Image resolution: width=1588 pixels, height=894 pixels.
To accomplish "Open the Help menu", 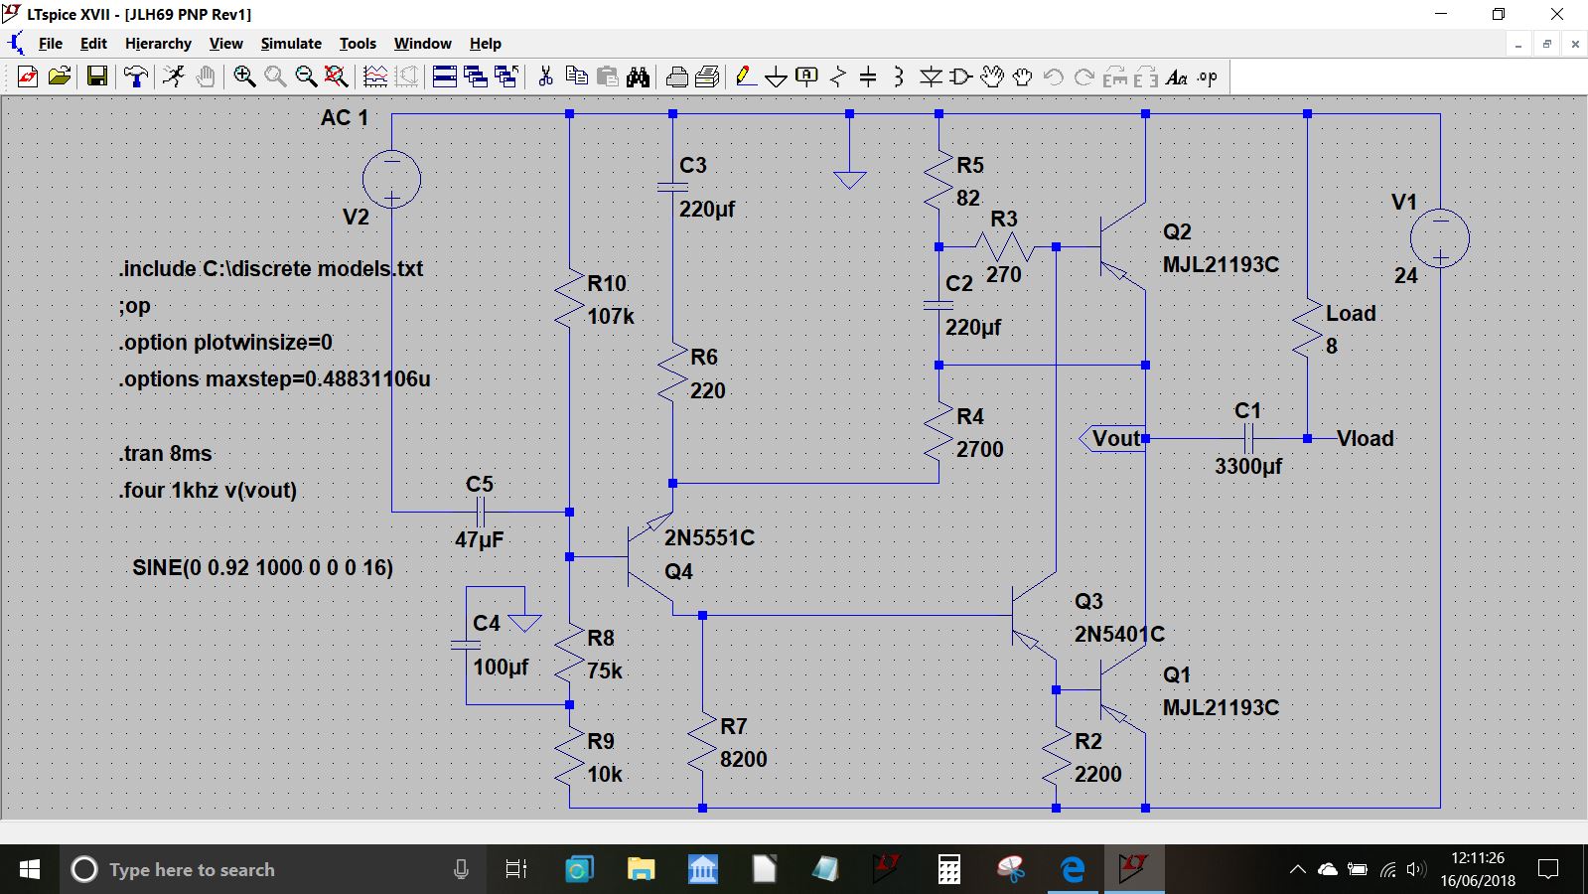I will click(x=486, y=44).
